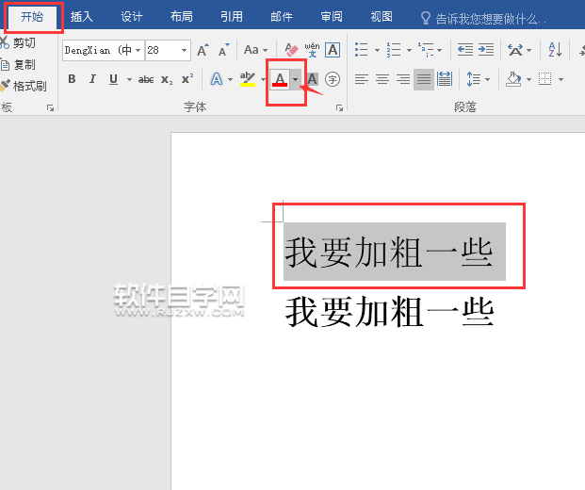Open font color dropdown arrow
The image size is (585, 490).
[295, 79]
